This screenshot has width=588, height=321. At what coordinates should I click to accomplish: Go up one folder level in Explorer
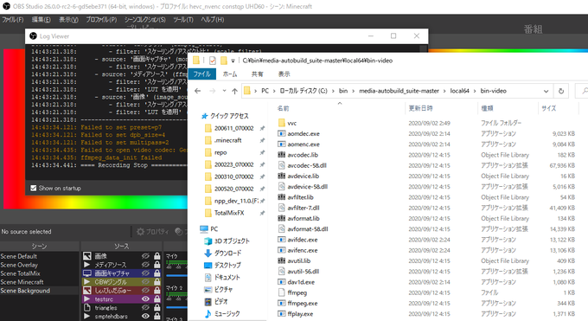pyautogui.click(x=234, y=91)
